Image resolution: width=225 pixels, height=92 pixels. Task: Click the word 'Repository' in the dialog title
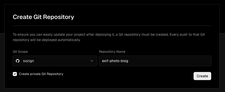[59, 17]
